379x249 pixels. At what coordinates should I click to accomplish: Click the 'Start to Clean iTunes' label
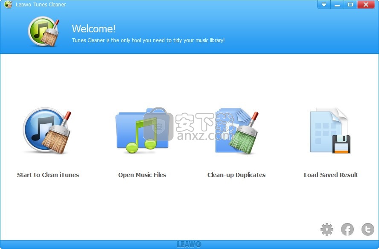tap(48, 175)
